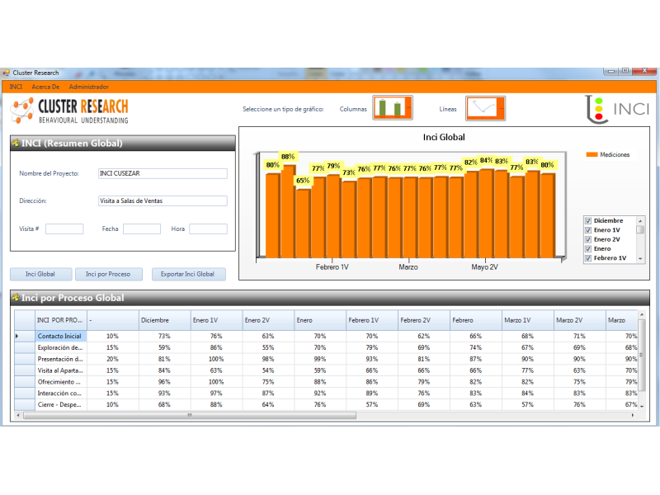Click the Inci por Proceso Global header icon
The width and height of the screenshot is (660, 495).
click(16, 298)
